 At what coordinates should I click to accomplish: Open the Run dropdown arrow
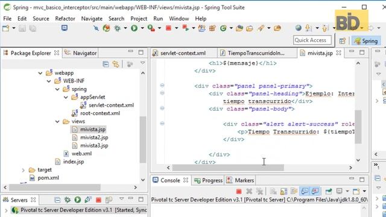(x=142, y=28)
